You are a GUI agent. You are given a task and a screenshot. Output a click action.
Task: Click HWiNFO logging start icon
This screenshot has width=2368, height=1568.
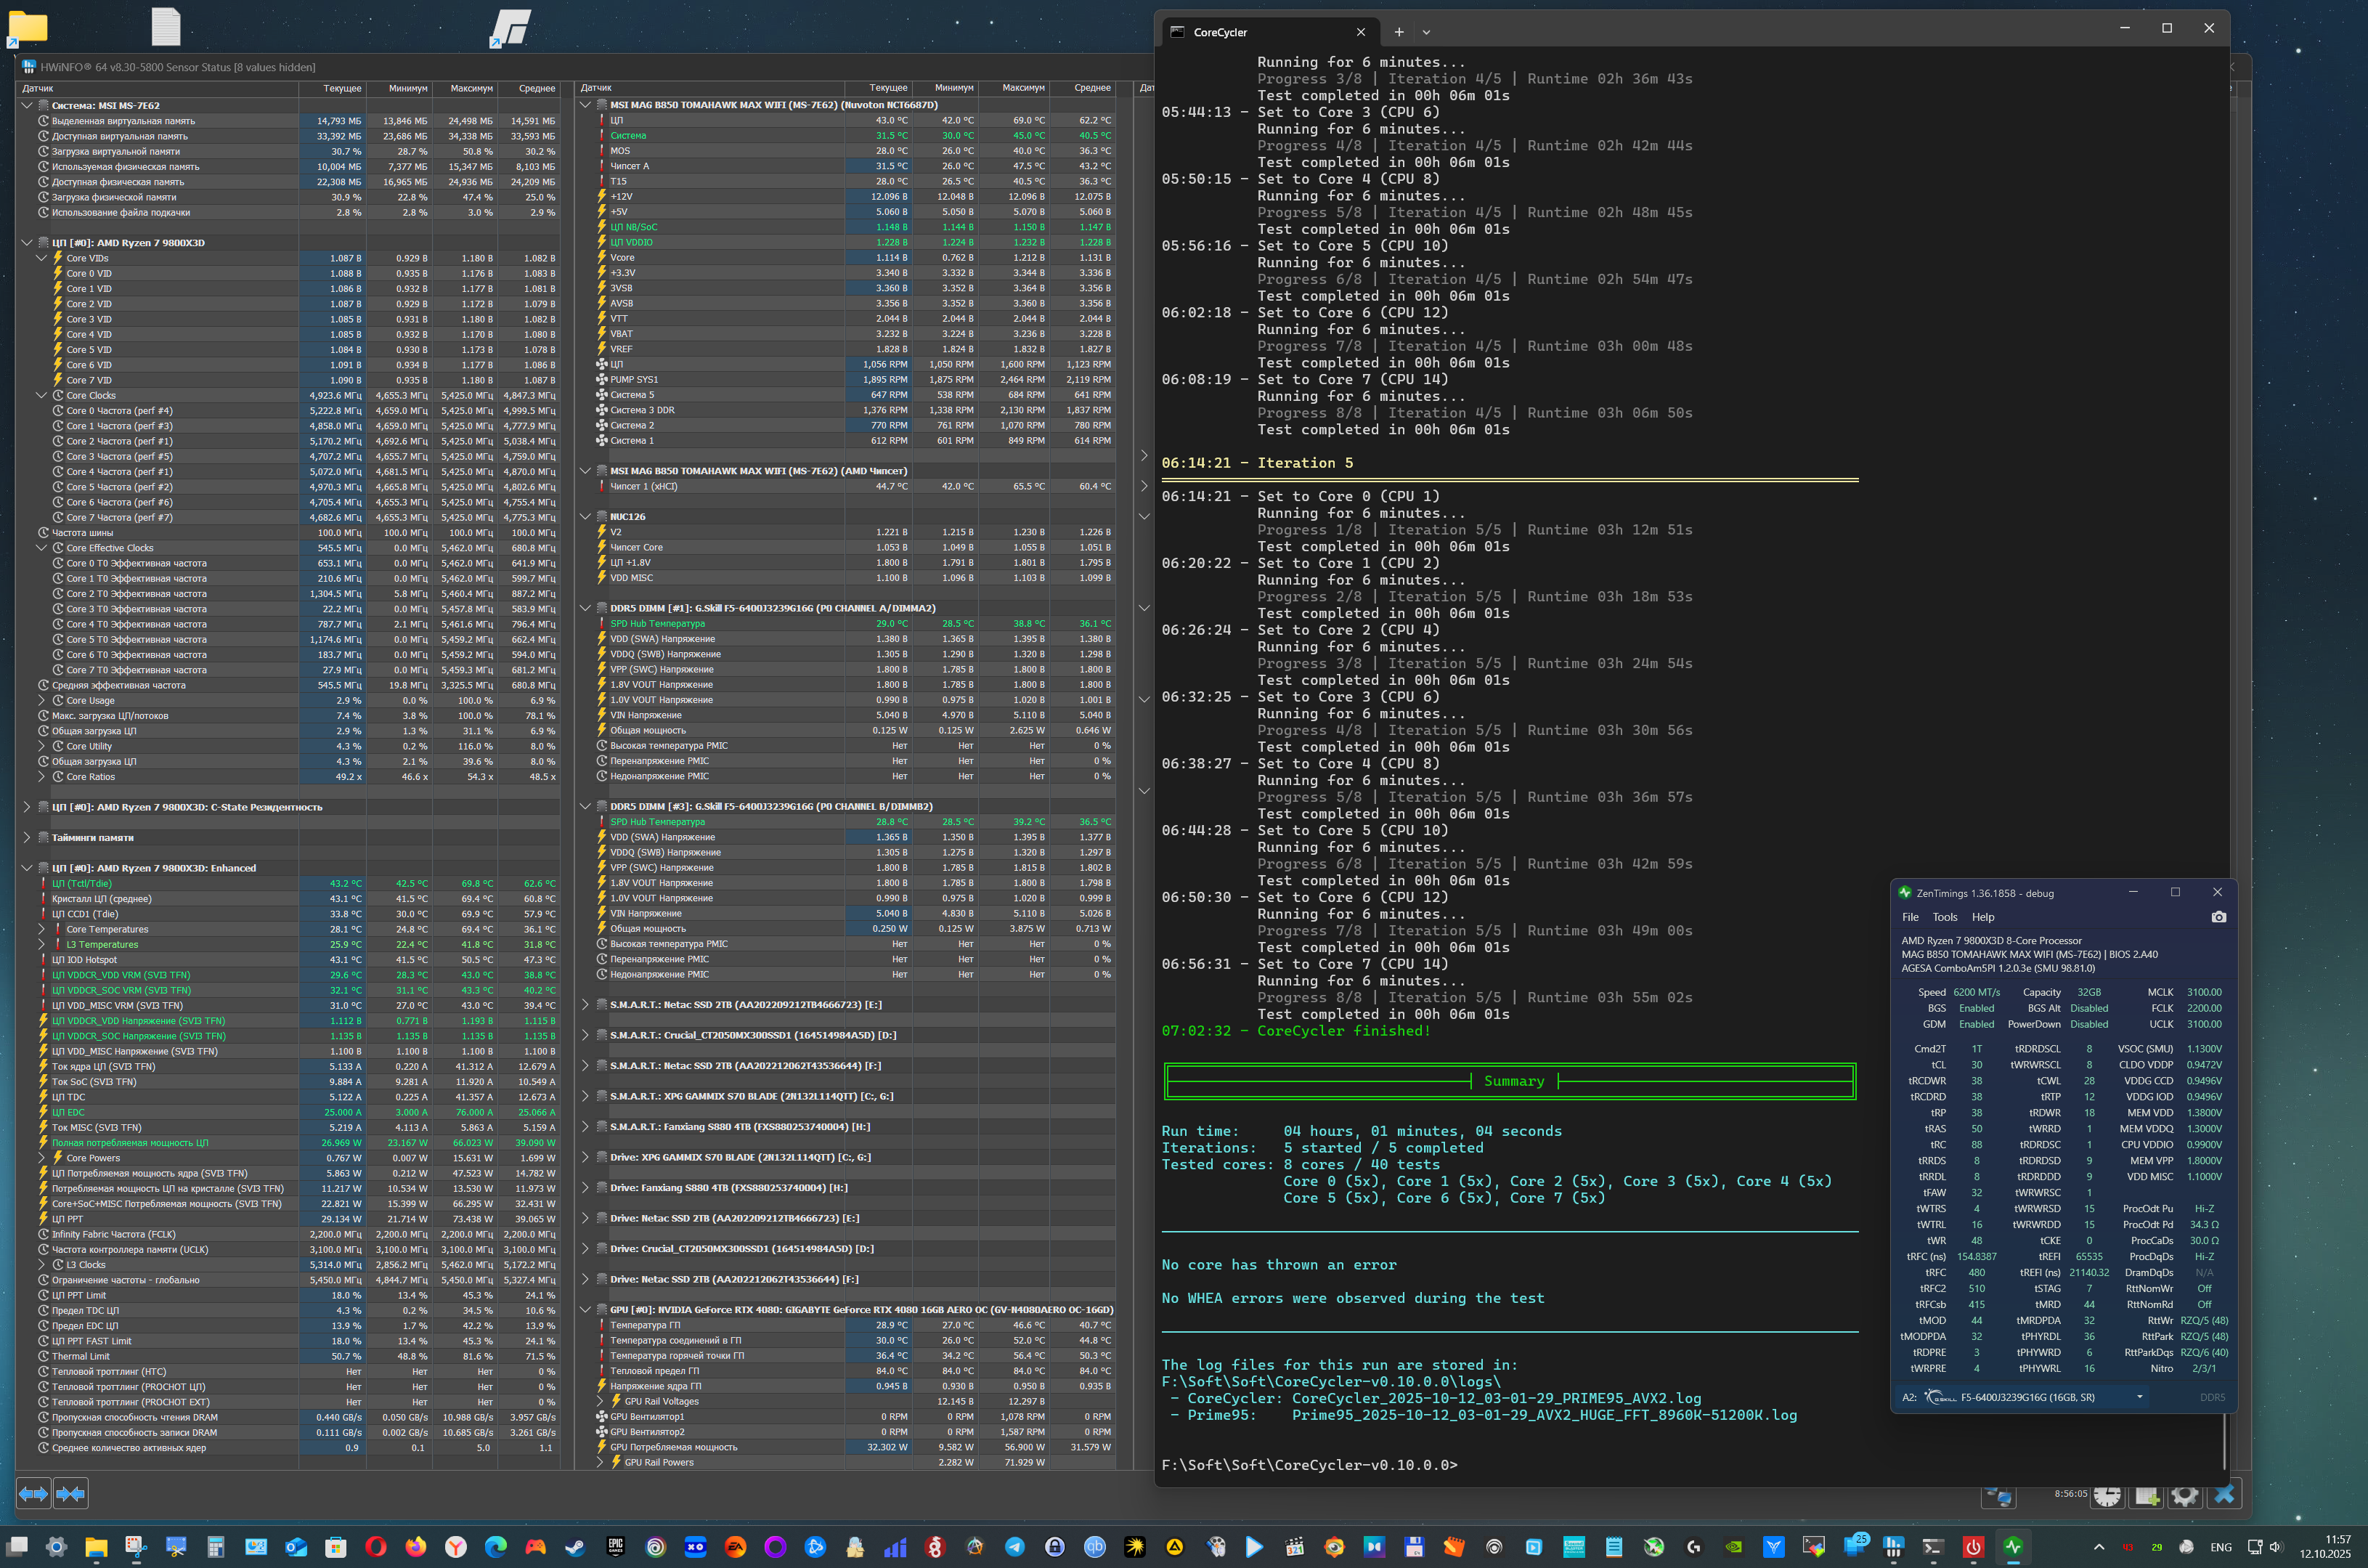pos(2146,1497)
